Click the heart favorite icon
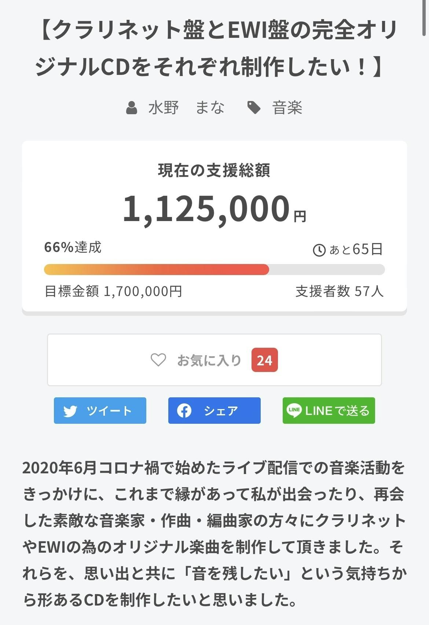This screenshot has height=625, width=429. click(x=158, y=360)
